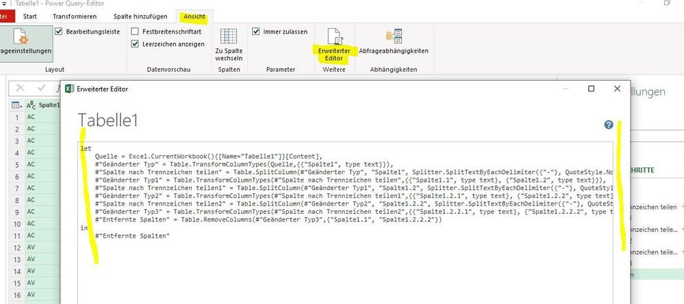Image resolution: width=684 pixels, height=304 pixels.
Task: Switch to the Transformieren tab
Action: pyautogui.click(x=75, y=16)
